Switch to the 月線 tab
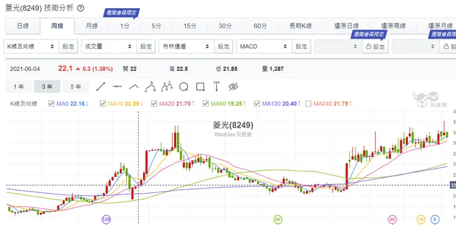This screenshot has width=456, height=225. [92, 26]
